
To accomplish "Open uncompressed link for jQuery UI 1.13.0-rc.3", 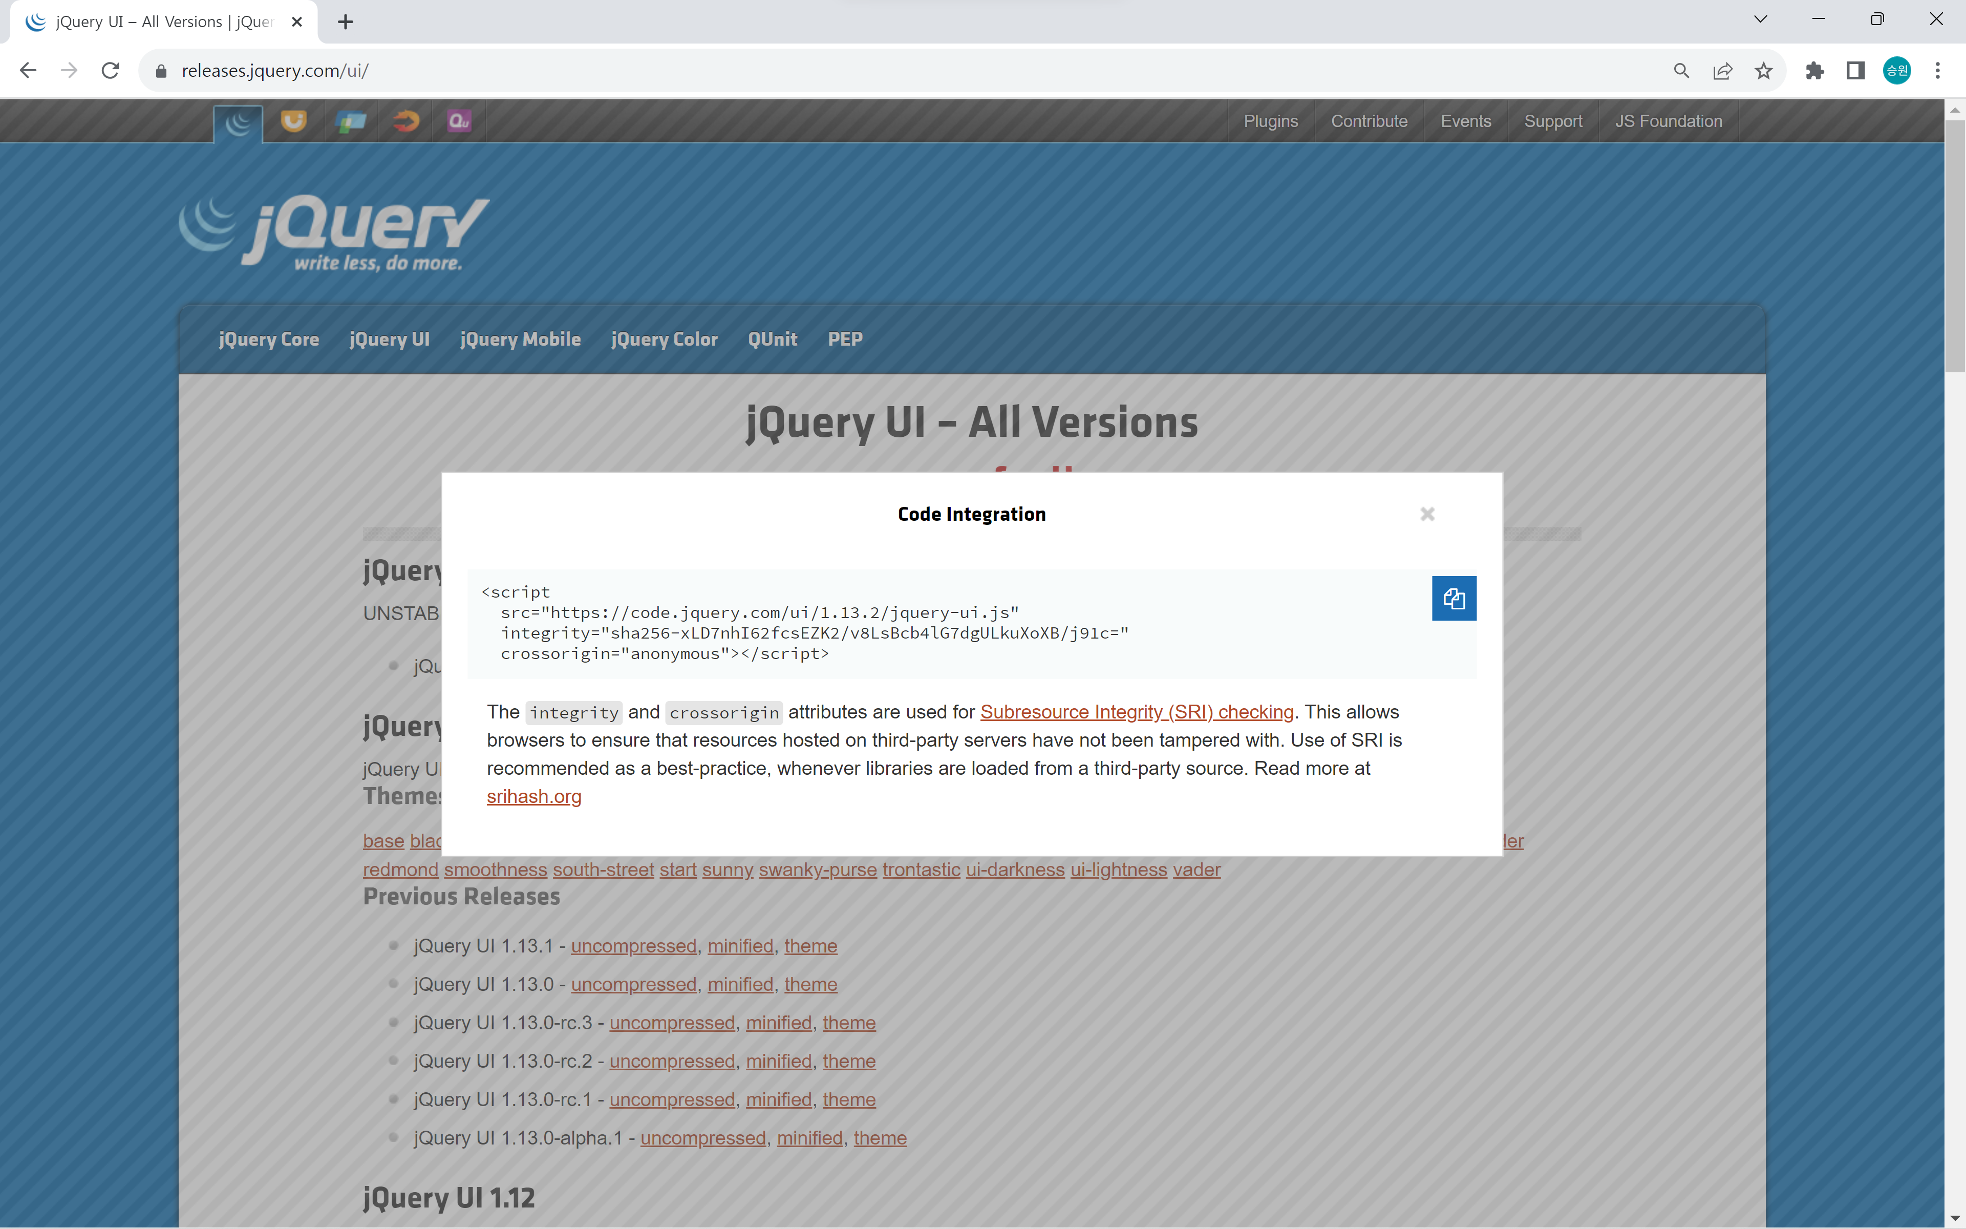I will pos(672,1023).
